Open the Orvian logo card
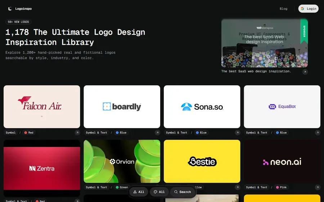This screenshot has height=202, width=324. 122,161
